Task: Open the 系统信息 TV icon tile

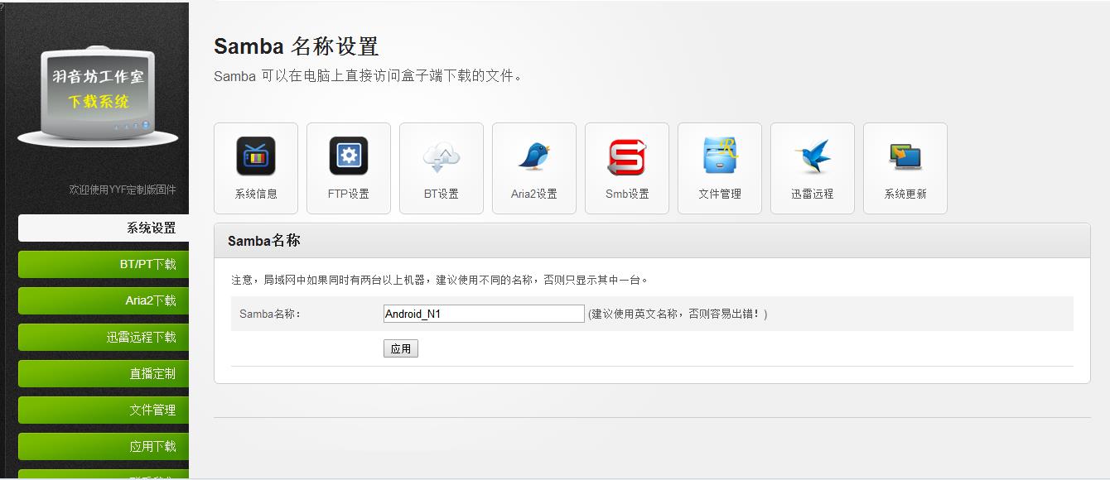Action: [256, 169]
